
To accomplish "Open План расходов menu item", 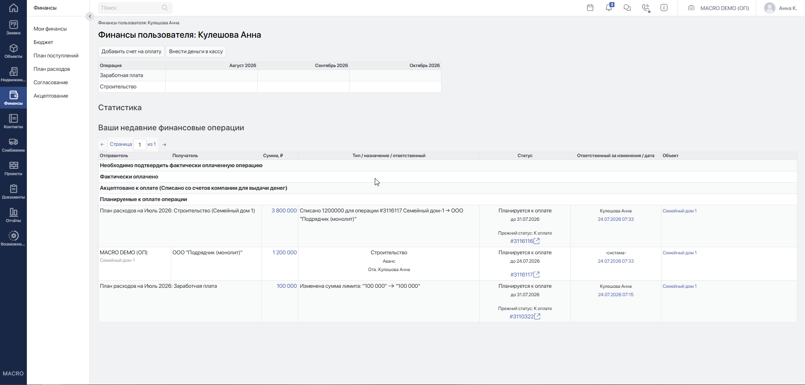I will [x=52, y=69].
